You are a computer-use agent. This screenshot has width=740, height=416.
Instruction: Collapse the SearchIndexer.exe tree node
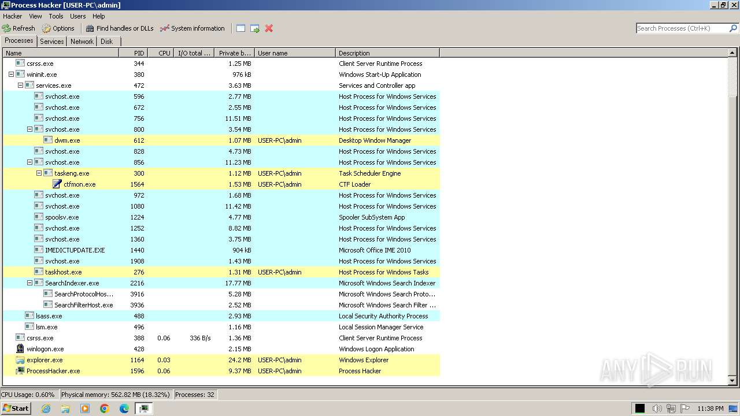click(29, 283)
